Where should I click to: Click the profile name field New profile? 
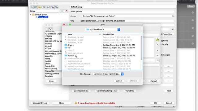tap(123, 12)
